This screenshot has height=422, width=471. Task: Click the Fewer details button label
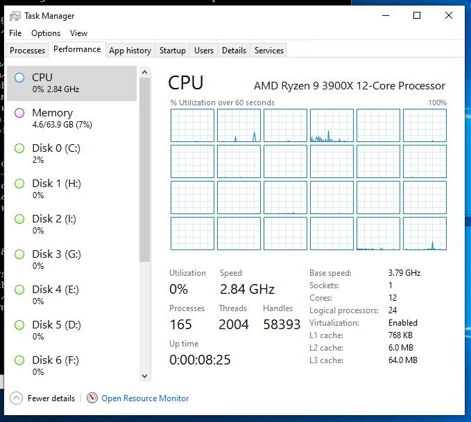[x=51, y=398]
